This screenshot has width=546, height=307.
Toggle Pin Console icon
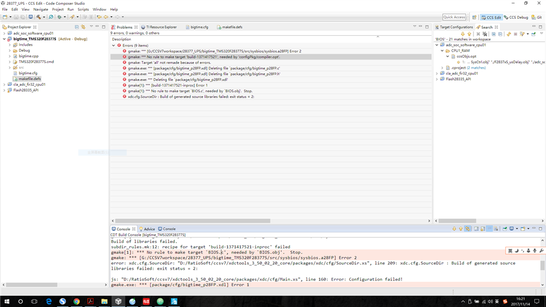pyautogui.click(x=505, y=229)
